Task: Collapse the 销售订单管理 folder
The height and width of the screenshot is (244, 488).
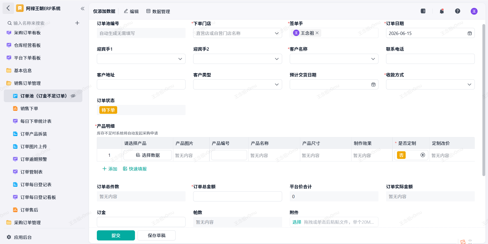Action: tap(27, 83)
